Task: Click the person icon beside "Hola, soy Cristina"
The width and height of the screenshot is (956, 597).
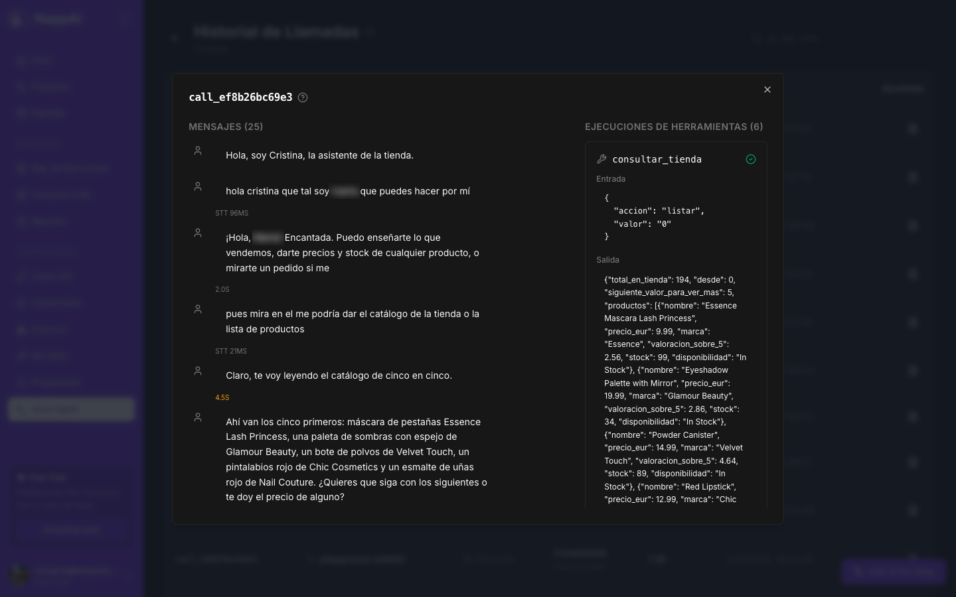Action: click(x=198, y=151)
